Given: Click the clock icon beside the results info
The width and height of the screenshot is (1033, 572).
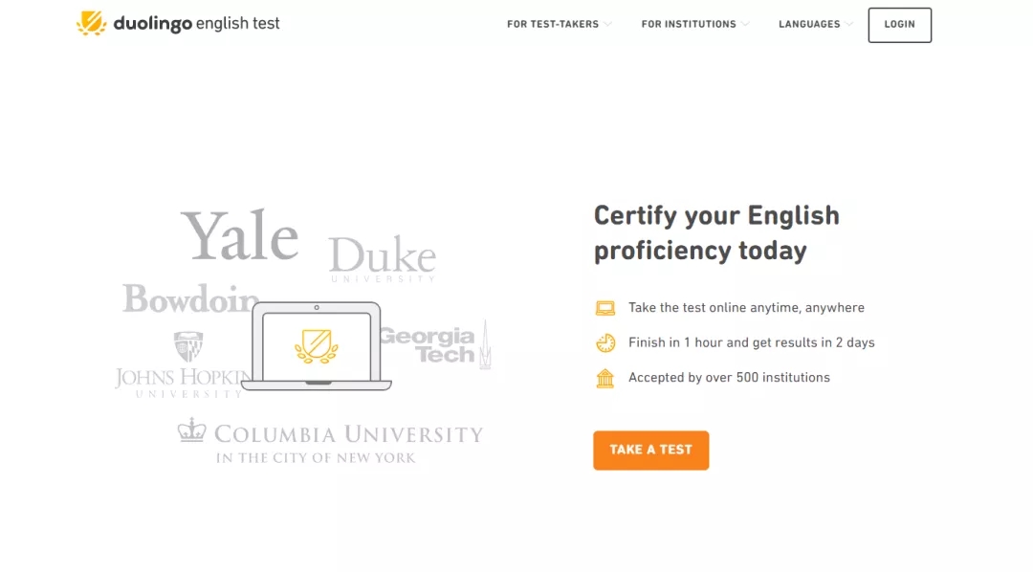Looking at the screenshot, I should point(605,341).
